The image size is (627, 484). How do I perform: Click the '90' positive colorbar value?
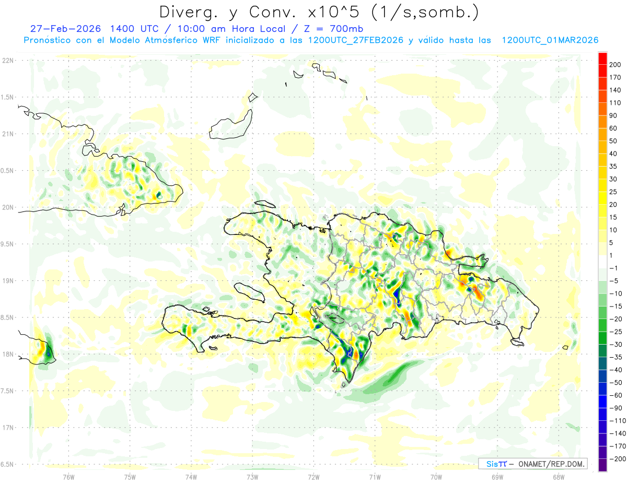point(614,115)
